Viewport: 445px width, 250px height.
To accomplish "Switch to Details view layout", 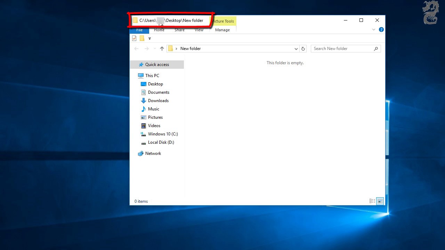I will 372,201.
